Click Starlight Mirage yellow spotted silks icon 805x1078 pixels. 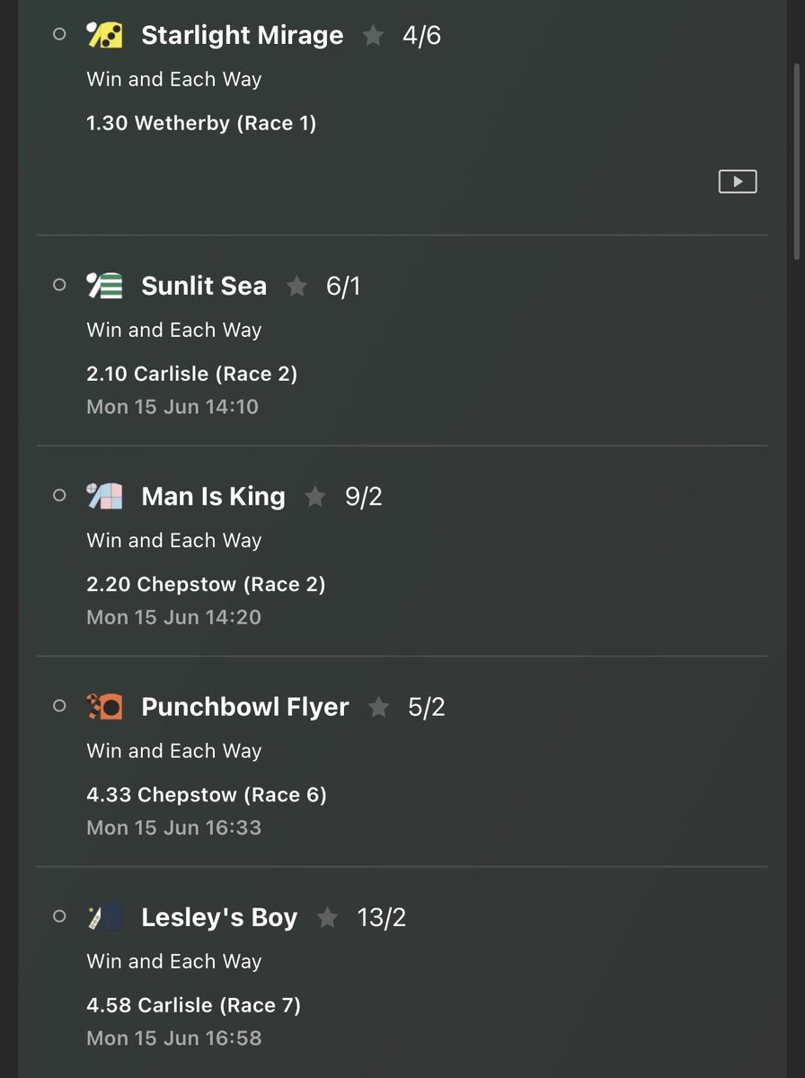coord(104,35)
